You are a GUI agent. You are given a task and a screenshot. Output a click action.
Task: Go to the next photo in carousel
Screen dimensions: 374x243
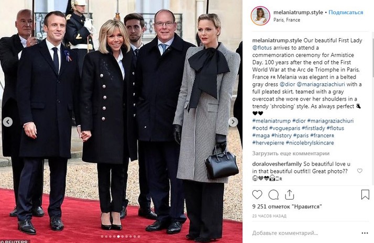coord(233,122)
